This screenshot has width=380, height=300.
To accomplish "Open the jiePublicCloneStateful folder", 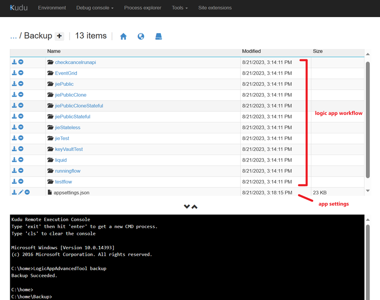I will click(79, 106).
